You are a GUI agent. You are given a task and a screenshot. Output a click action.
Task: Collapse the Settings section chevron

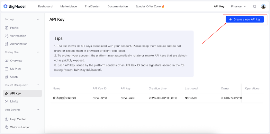(38, 20)
